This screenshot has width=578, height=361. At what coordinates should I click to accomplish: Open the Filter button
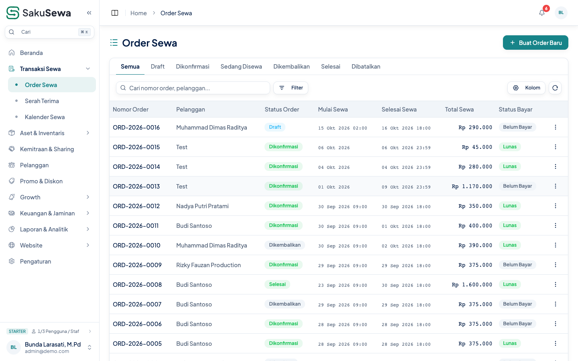[x=291, y=88]
